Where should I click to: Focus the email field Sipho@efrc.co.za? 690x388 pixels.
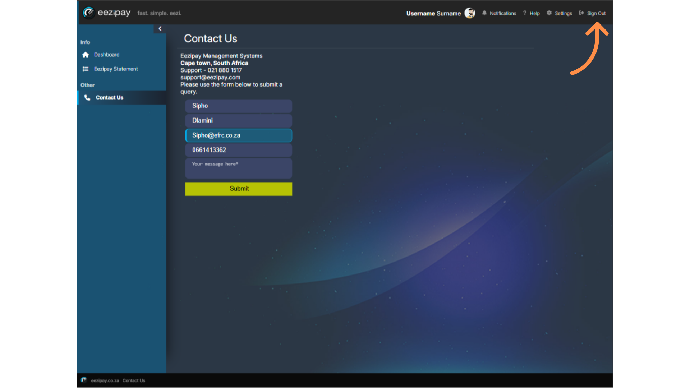pyautogui.click(x=239, y=135)
